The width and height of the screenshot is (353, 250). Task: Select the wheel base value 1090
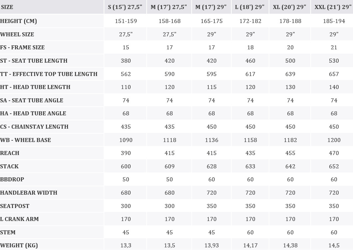pyautogui.click(x=126, y=140)
